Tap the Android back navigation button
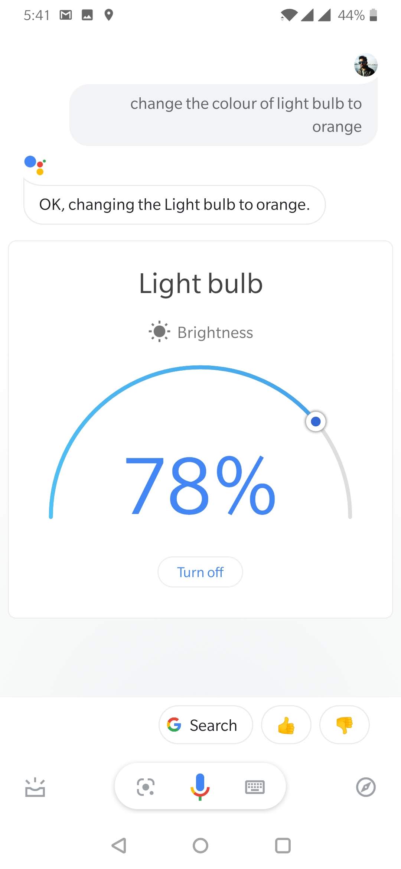The width and height of the screenshot is (401, 869). (x=119, y=846)
